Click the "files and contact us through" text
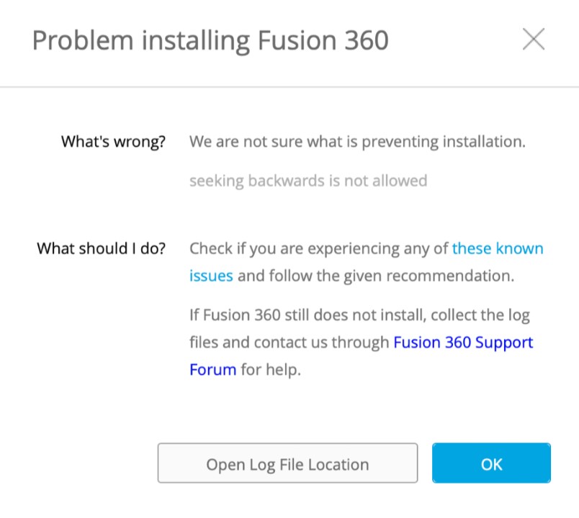Viewport: 579px width, 518px height. point(289,342)
